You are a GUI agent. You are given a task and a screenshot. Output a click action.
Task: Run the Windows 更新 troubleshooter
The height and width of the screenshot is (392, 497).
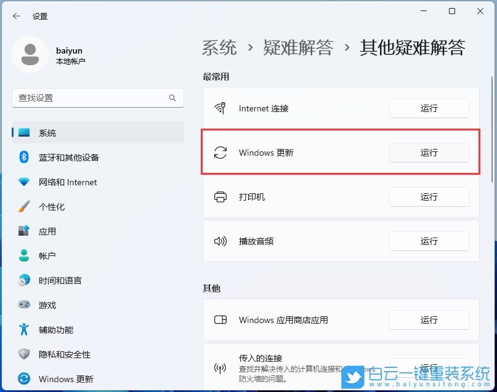(x=429, y=153)
